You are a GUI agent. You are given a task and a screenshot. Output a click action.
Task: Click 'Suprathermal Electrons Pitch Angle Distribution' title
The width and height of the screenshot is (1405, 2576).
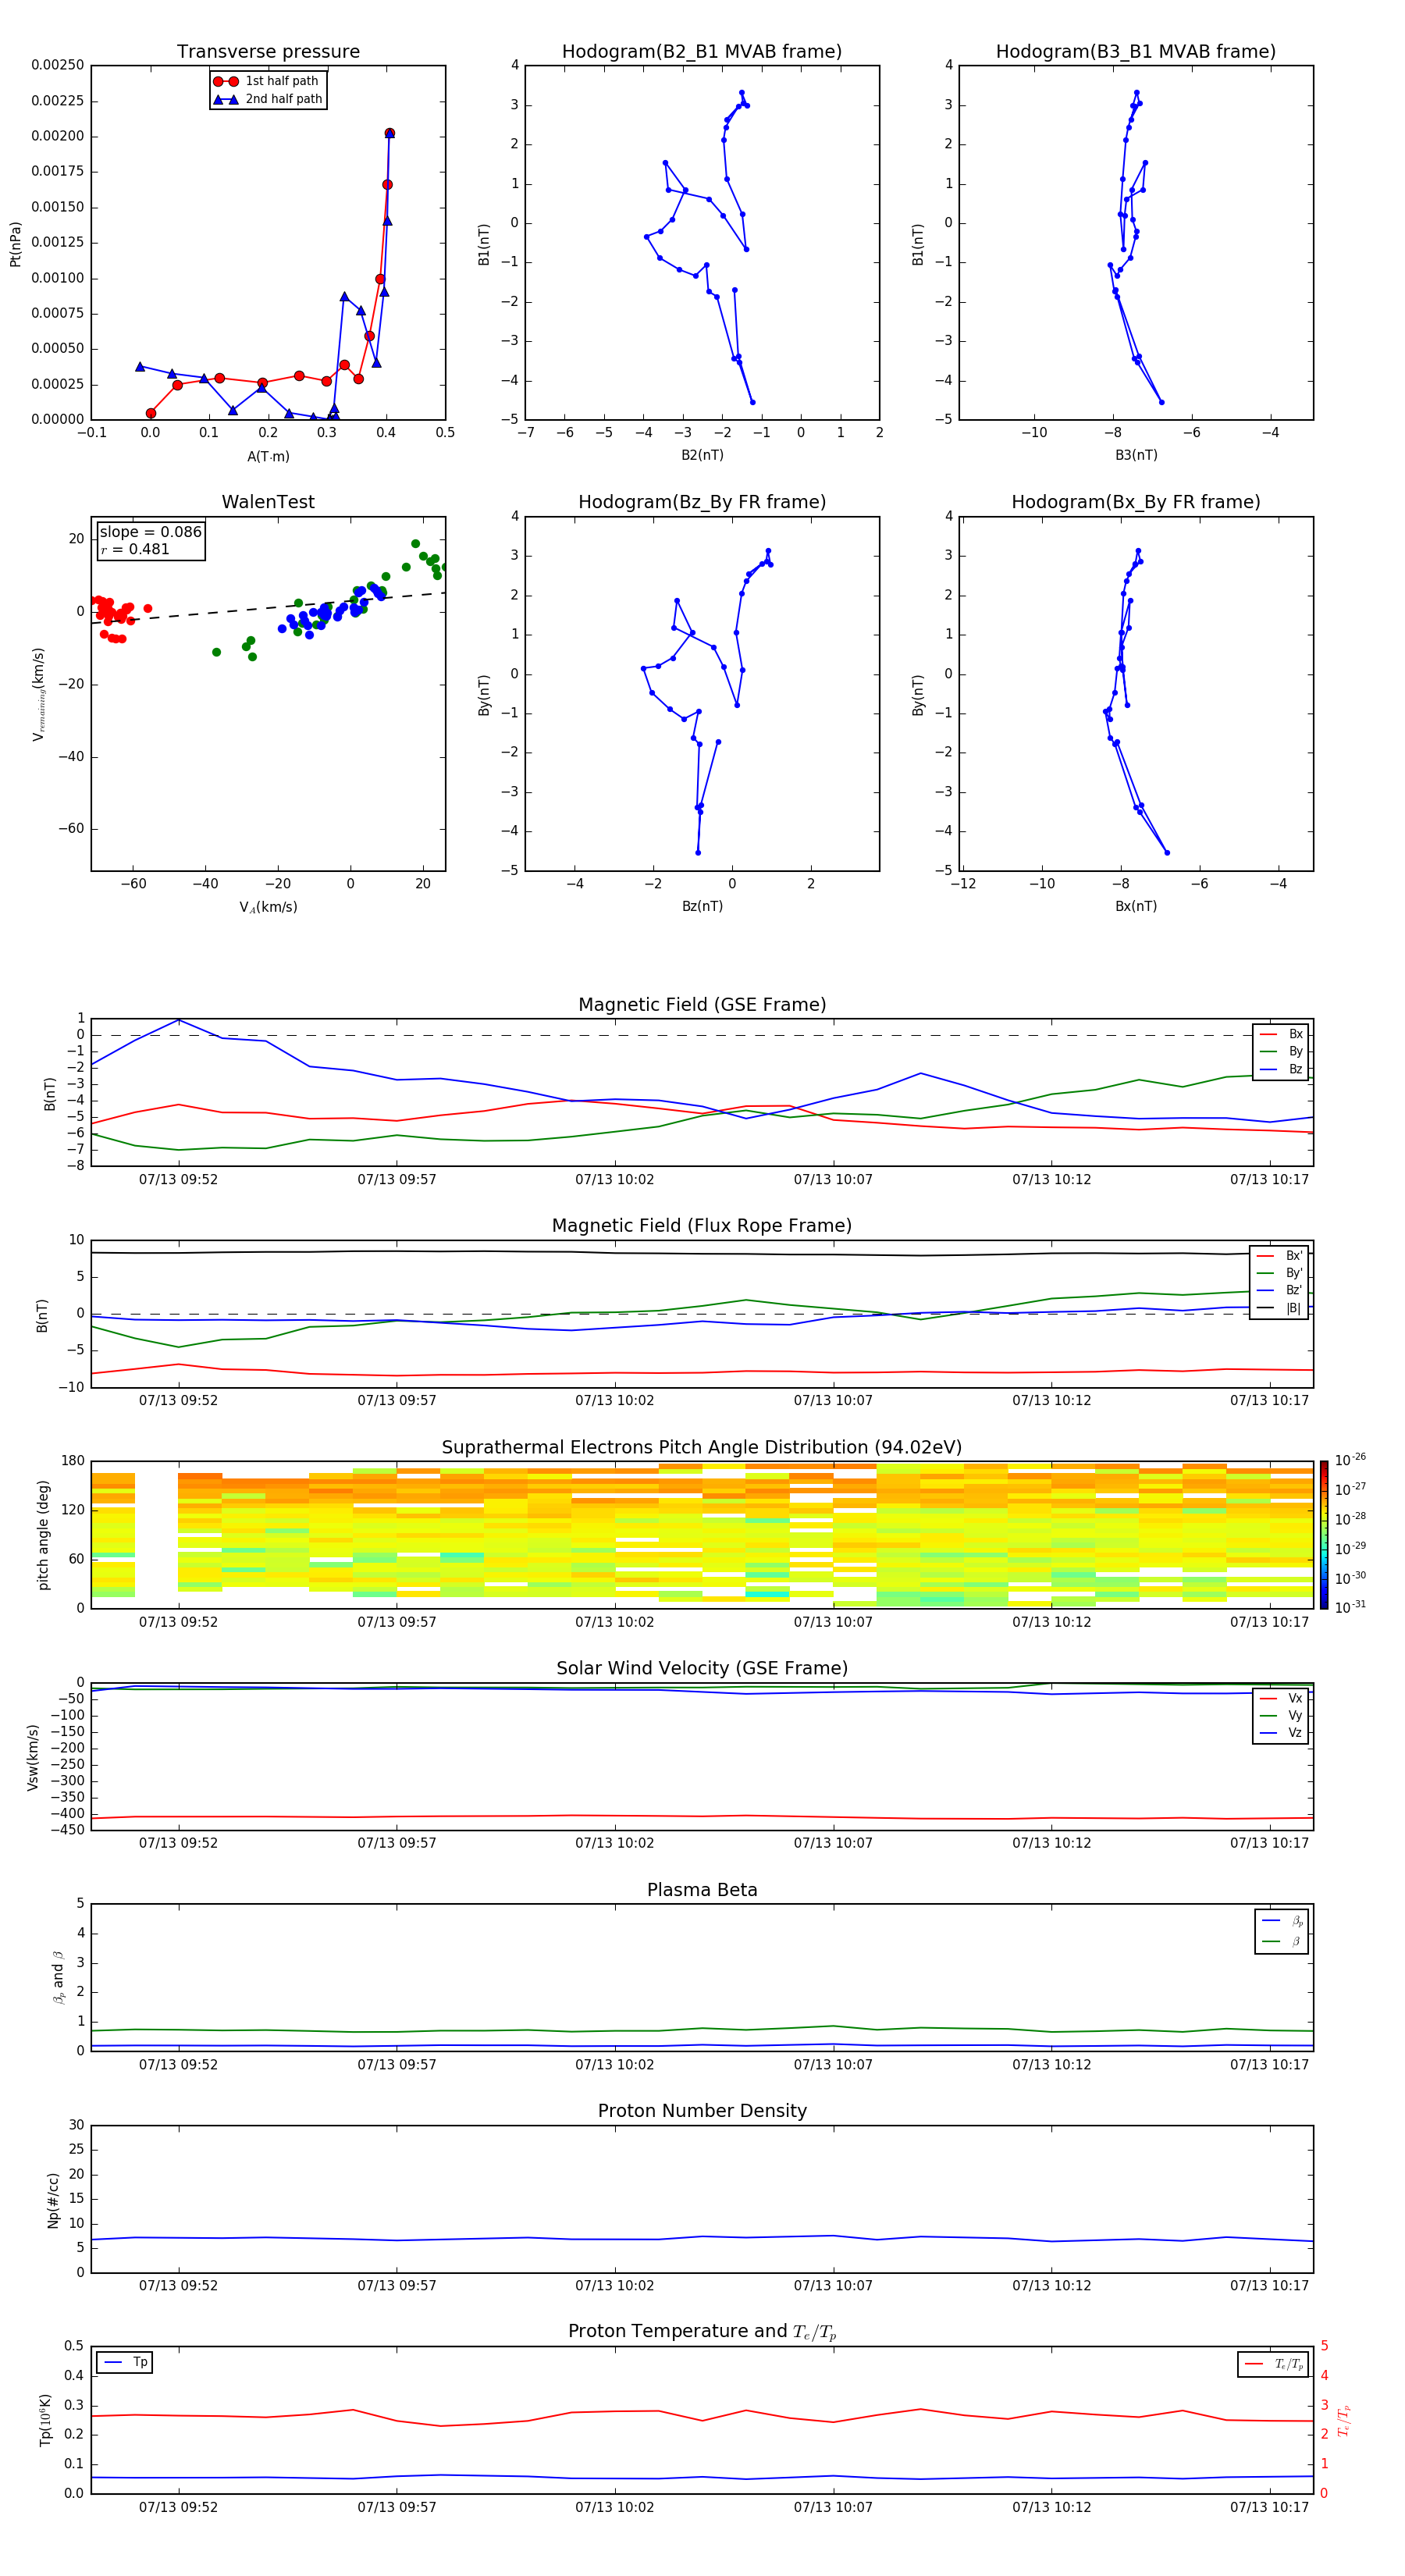[x=702, y=1447]
